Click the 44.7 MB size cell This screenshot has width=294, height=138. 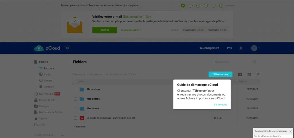pos(218,118)
